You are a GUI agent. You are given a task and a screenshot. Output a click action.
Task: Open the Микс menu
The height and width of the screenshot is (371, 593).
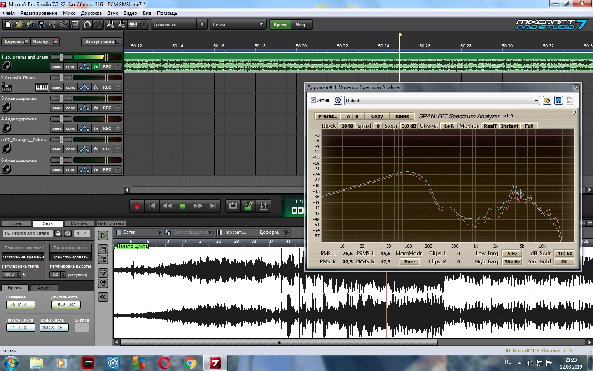click(x=69, y=13)
